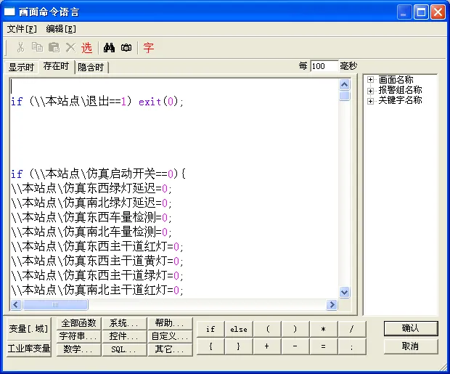Click the Paste clipboard icon

54,47
